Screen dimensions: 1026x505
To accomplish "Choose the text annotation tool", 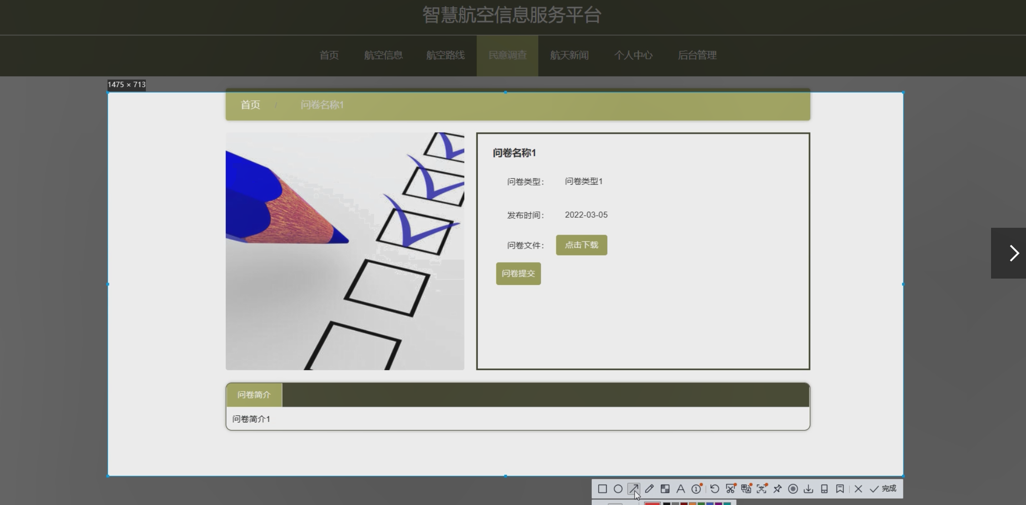I will [680, 489].
